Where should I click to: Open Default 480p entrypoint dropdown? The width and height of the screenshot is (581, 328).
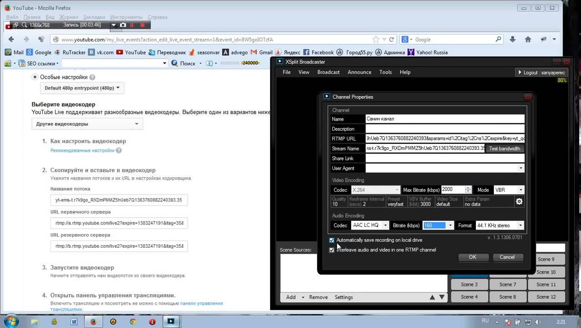(x=82, y=88)
